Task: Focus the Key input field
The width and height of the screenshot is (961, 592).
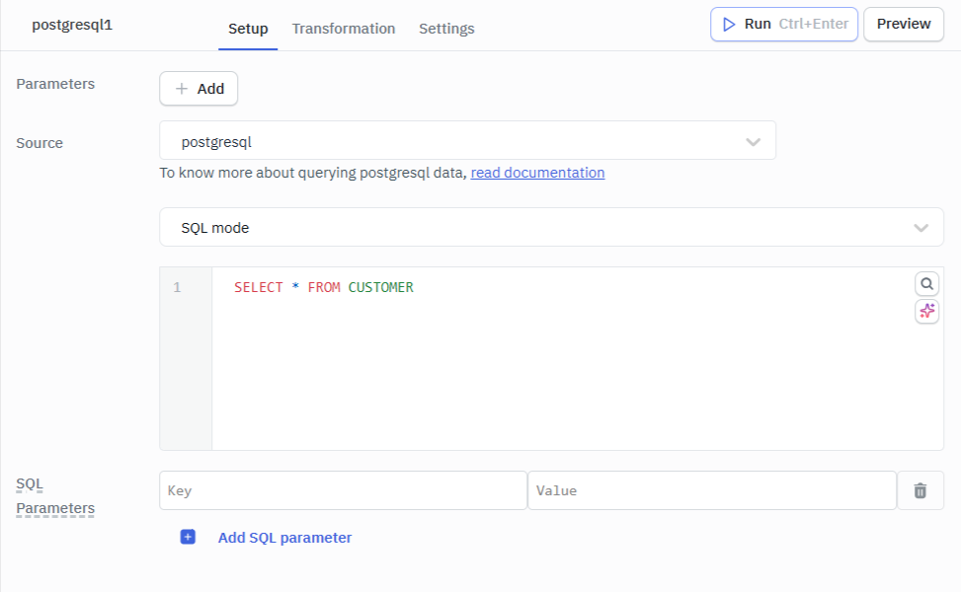Action: pos(343,490)
